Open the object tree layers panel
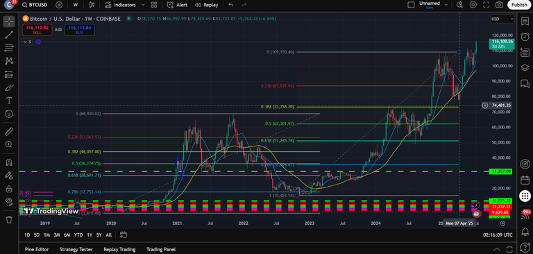 click(x=525, y=67)
